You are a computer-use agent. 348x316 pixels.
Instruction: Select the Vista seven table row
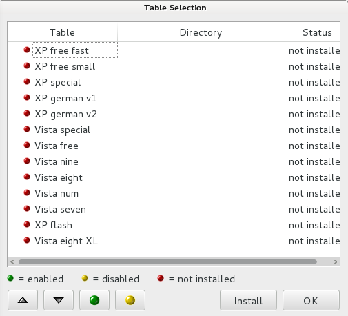174,209
